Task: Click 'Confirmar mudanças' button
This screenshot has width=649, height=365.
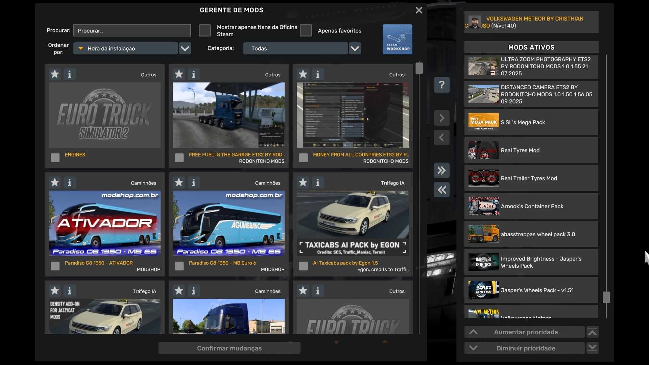Action: [229, 348]
